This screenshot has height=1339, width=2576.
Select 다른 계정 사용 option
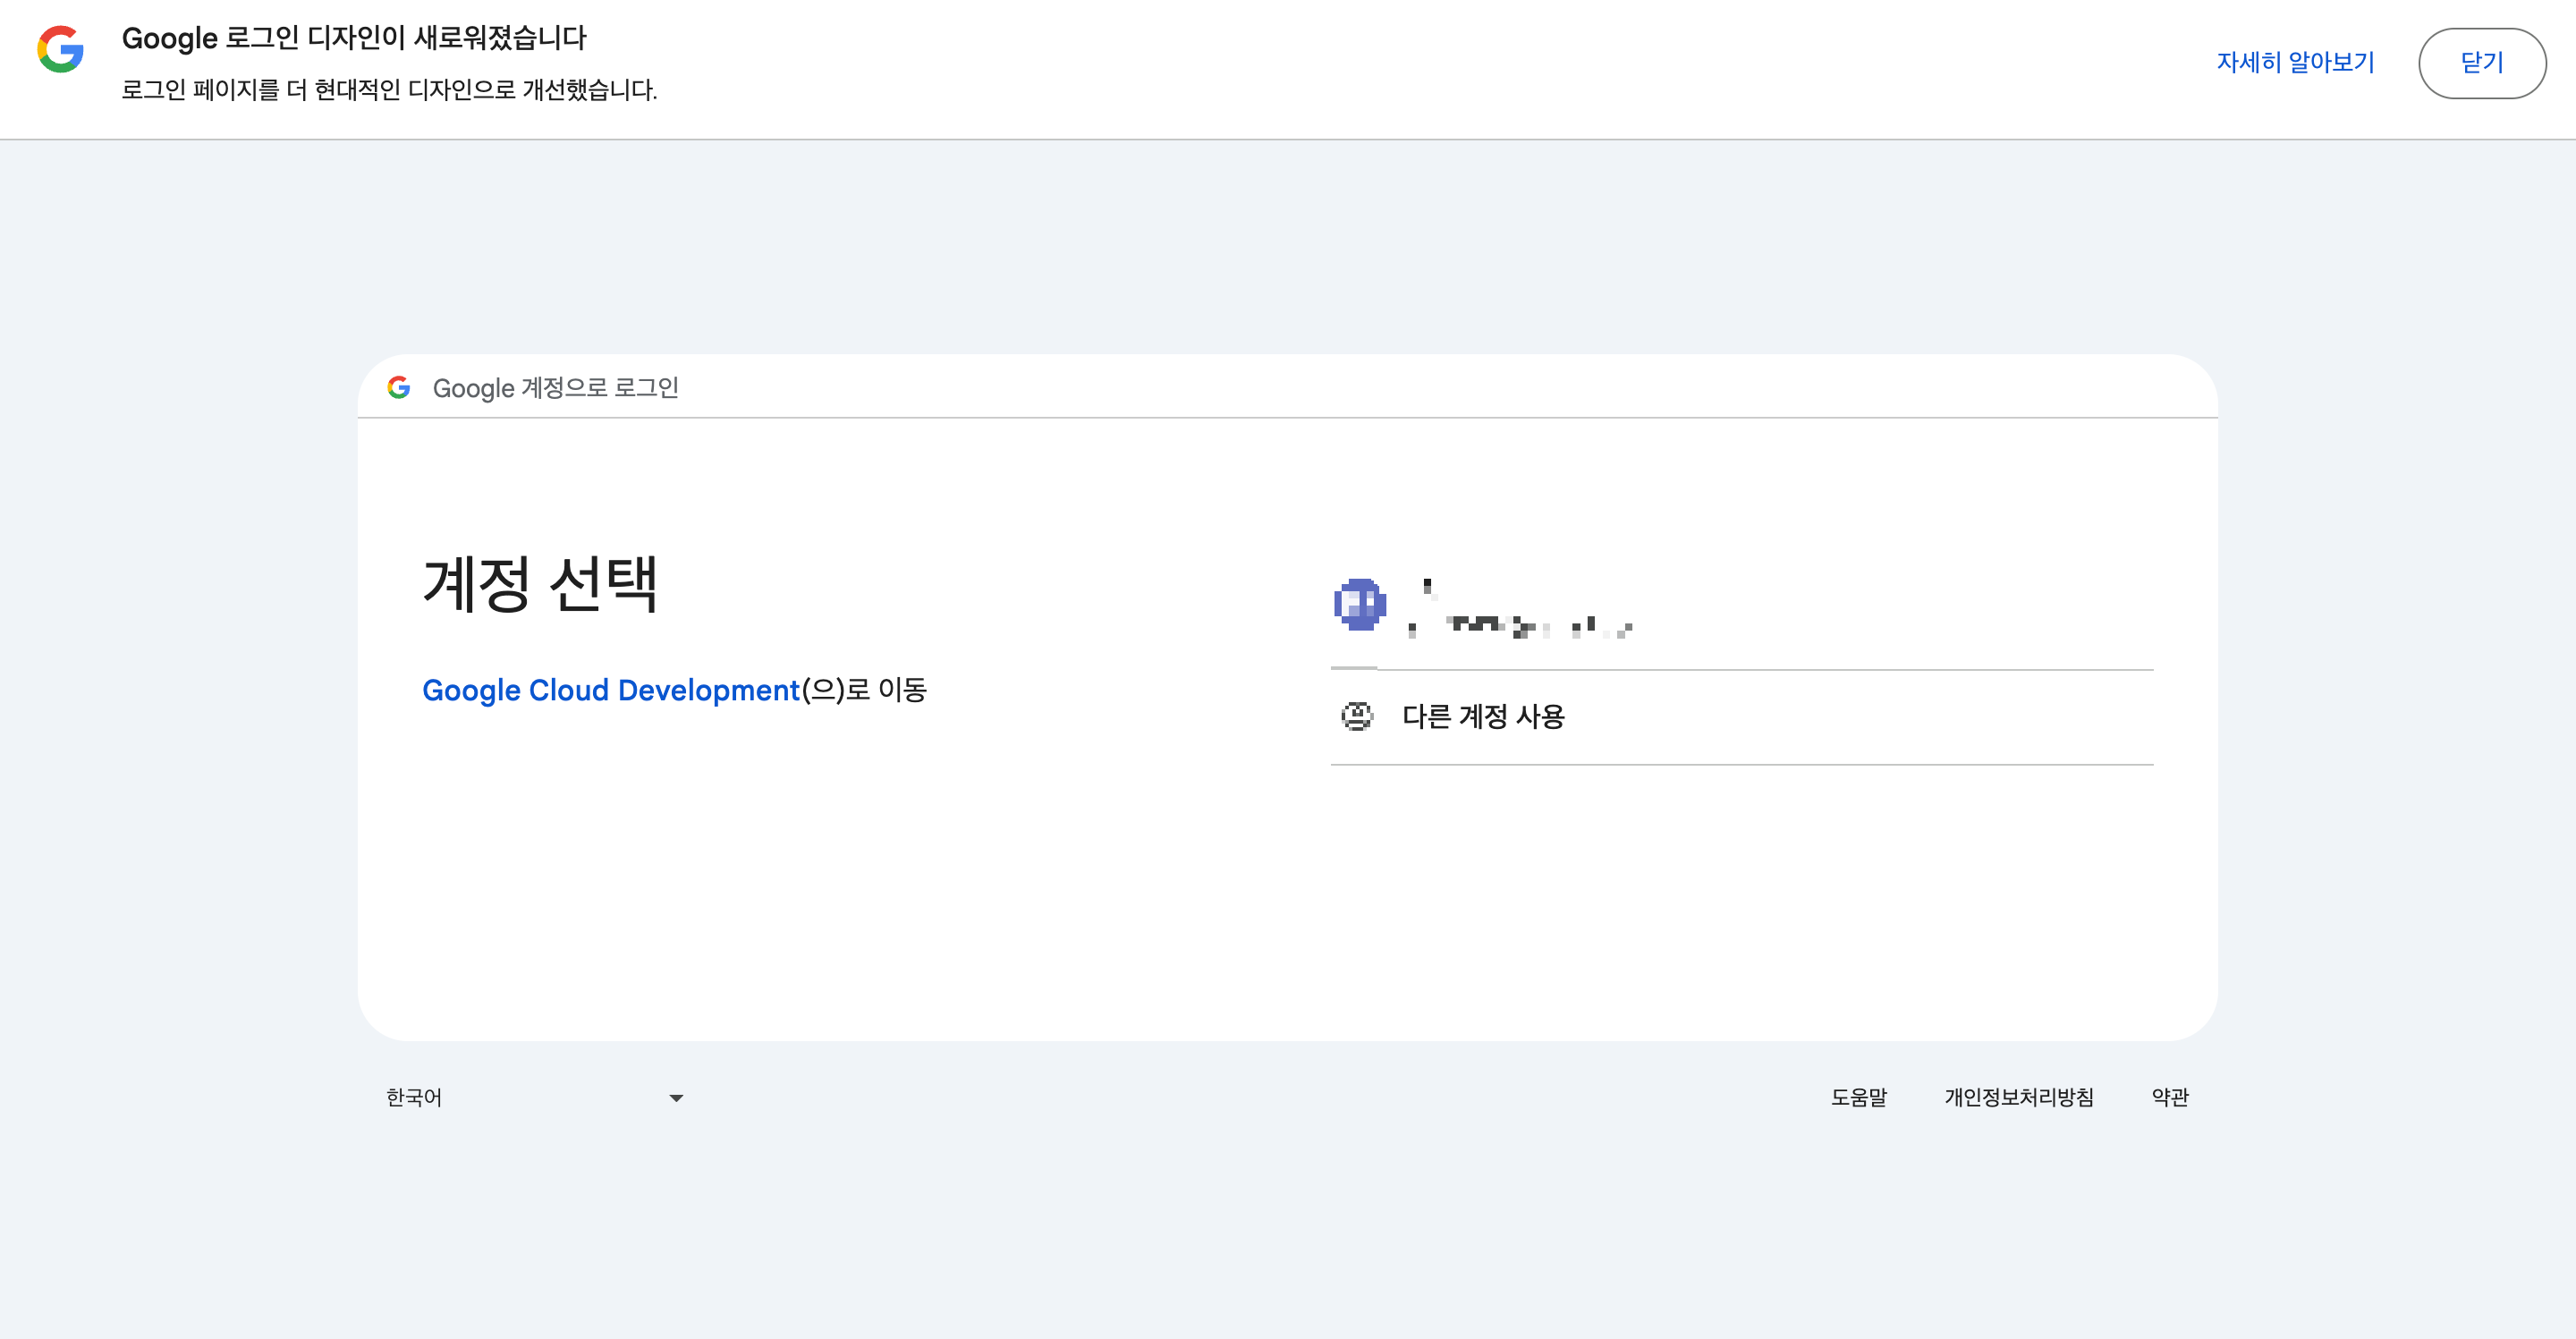tap(1742, 717)
